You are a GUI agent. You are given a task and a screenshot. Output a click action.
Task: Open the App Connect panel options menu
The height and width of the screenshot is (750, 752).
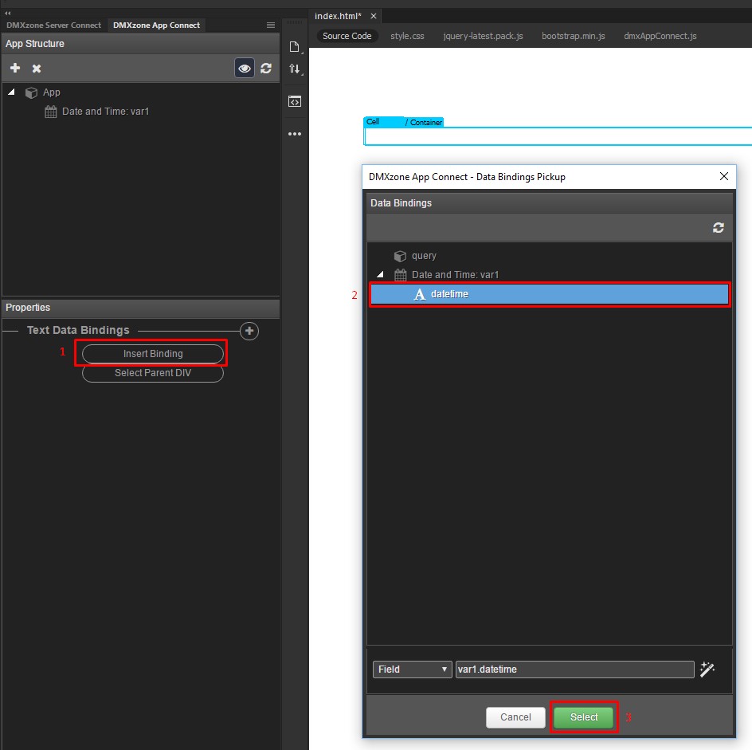click(271, 25)
